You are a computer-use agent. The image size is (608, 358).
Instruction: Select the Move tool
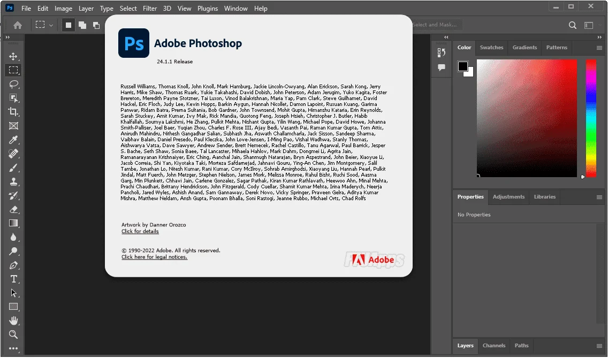(13, 56)
